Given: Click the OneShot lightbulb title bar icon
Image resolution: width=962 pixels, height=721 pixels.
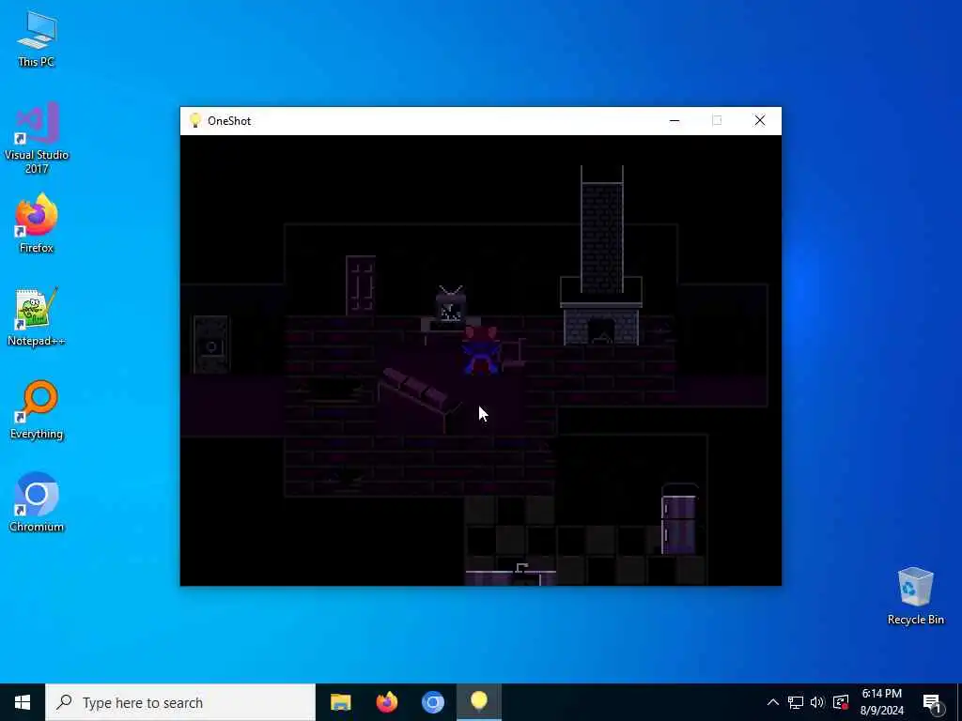Looking at the screenshot, I should click(x=195, y=120).
